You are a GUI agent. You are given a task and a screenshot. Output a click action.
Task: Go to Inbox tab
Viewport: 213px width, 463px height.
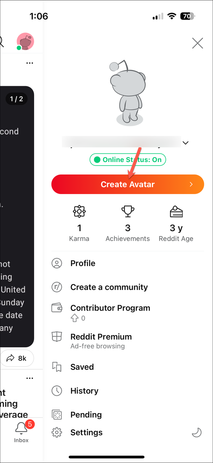tap(21, 432)
